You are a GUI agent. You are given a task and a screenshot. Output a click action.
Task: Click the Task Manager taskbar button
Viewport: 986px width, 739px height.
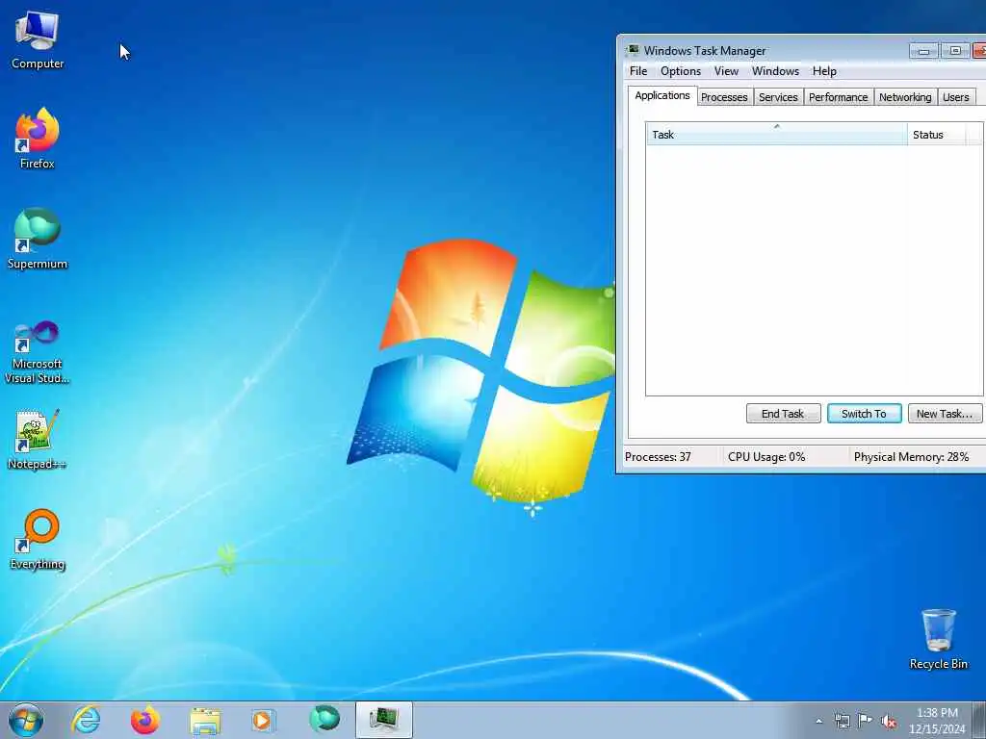383,720
